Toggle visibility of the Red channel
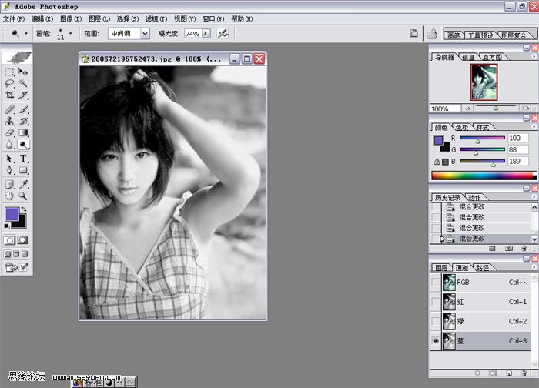539x388 pixels. (x=437, y=302)
